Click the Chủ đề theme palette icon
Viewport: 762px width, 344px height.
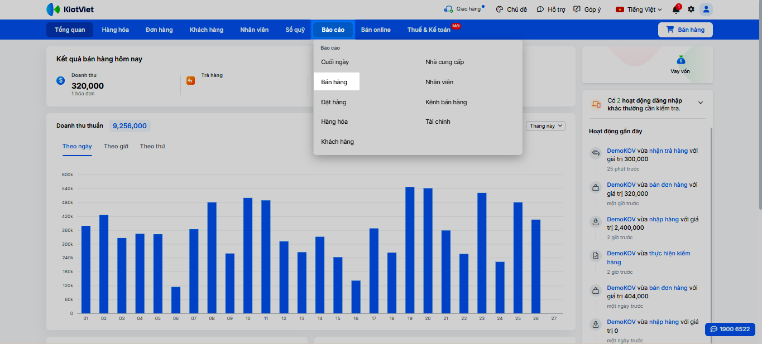pos(499,9)
